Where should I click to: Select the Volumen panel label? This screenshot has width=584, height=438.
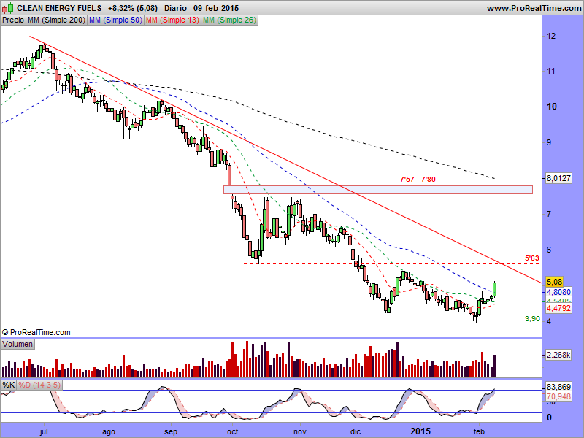pyautogui.click(x=18, y=344)
